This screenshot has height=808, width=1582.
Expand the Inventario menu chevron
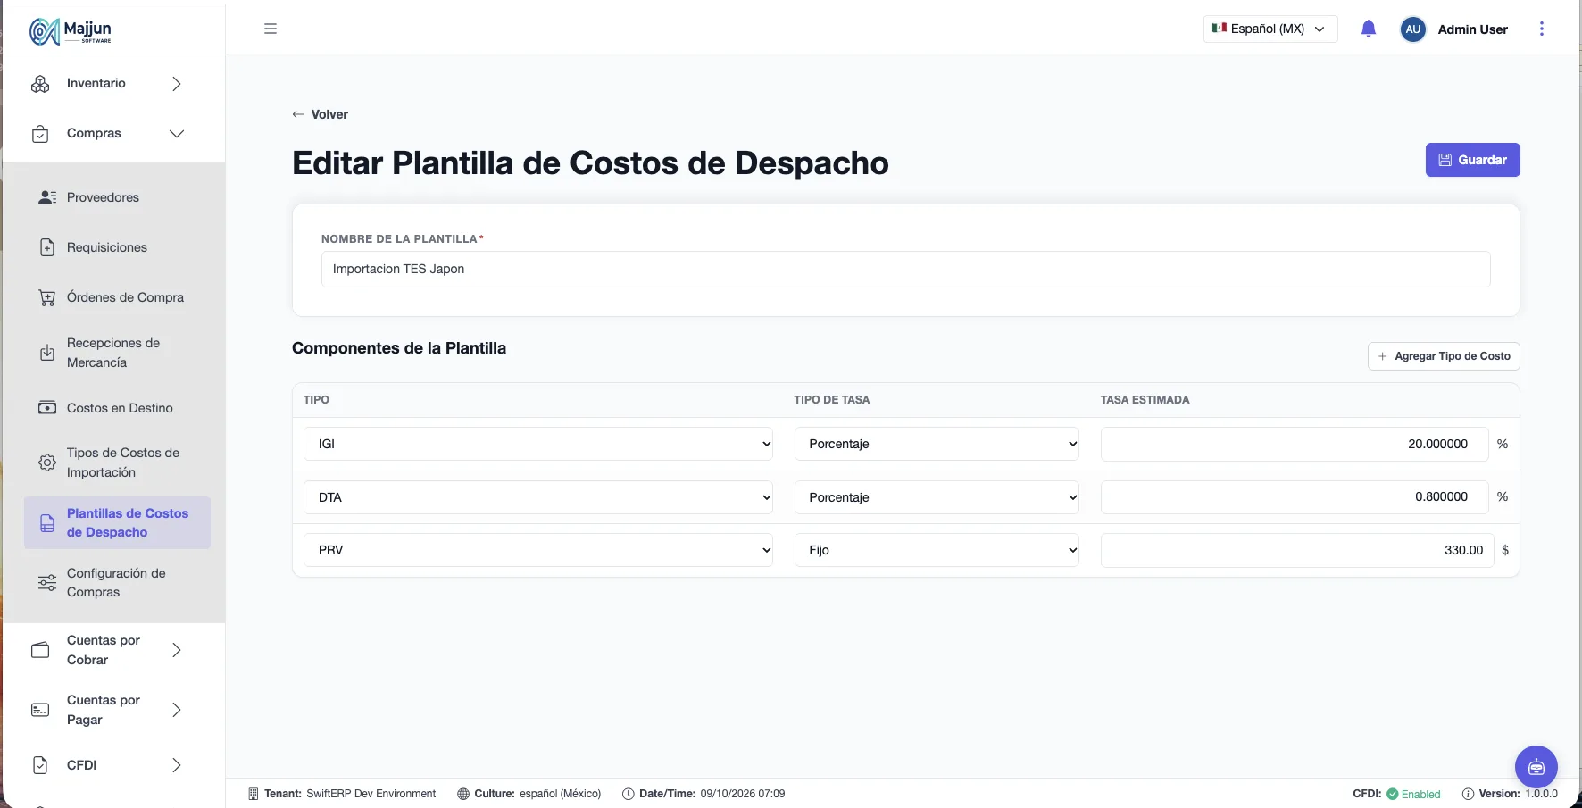point(177,84)
